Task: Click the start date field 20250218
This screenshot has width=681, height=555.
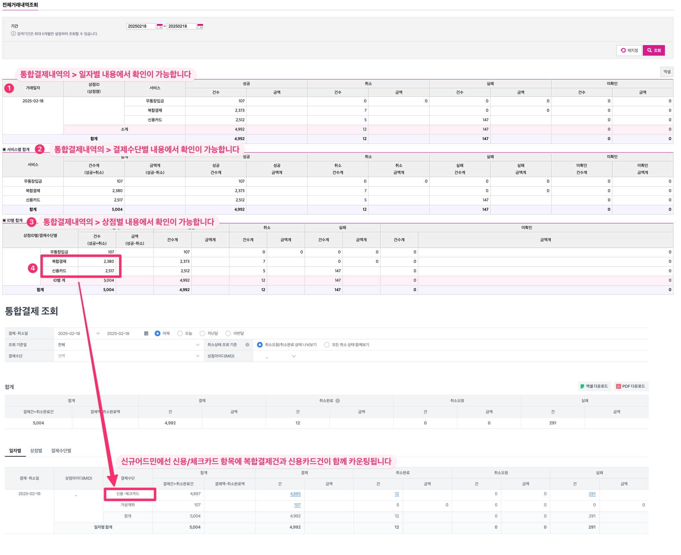Action: click(141, 26)
